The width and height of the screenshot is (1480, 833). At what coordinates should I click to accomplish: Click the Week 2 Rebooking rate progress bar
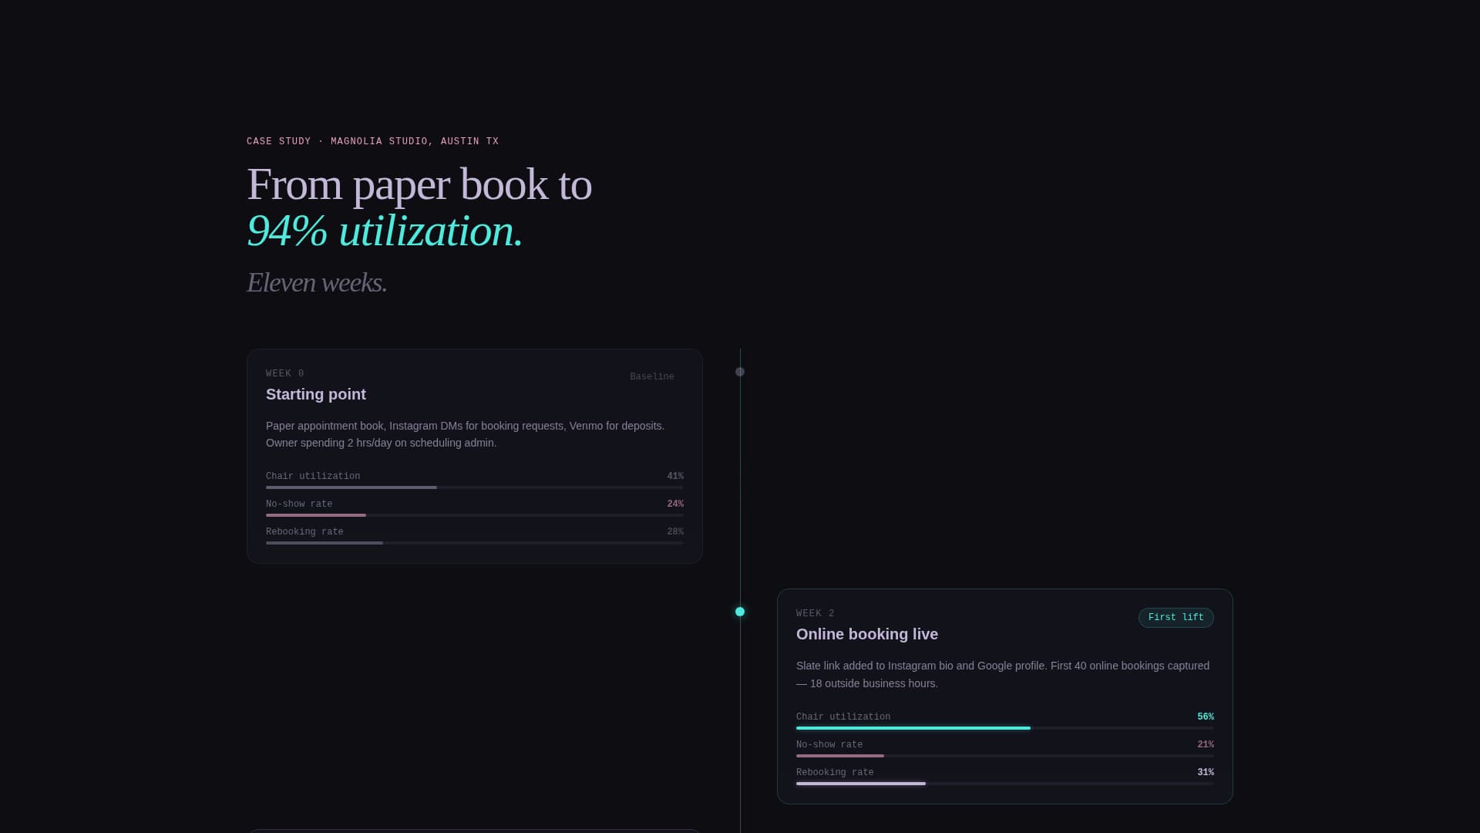1005,784
